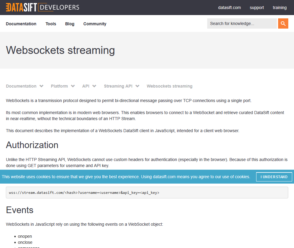Click the Websockets streaming breadcrumb item
294x248 pixels.
pos(169,86)
